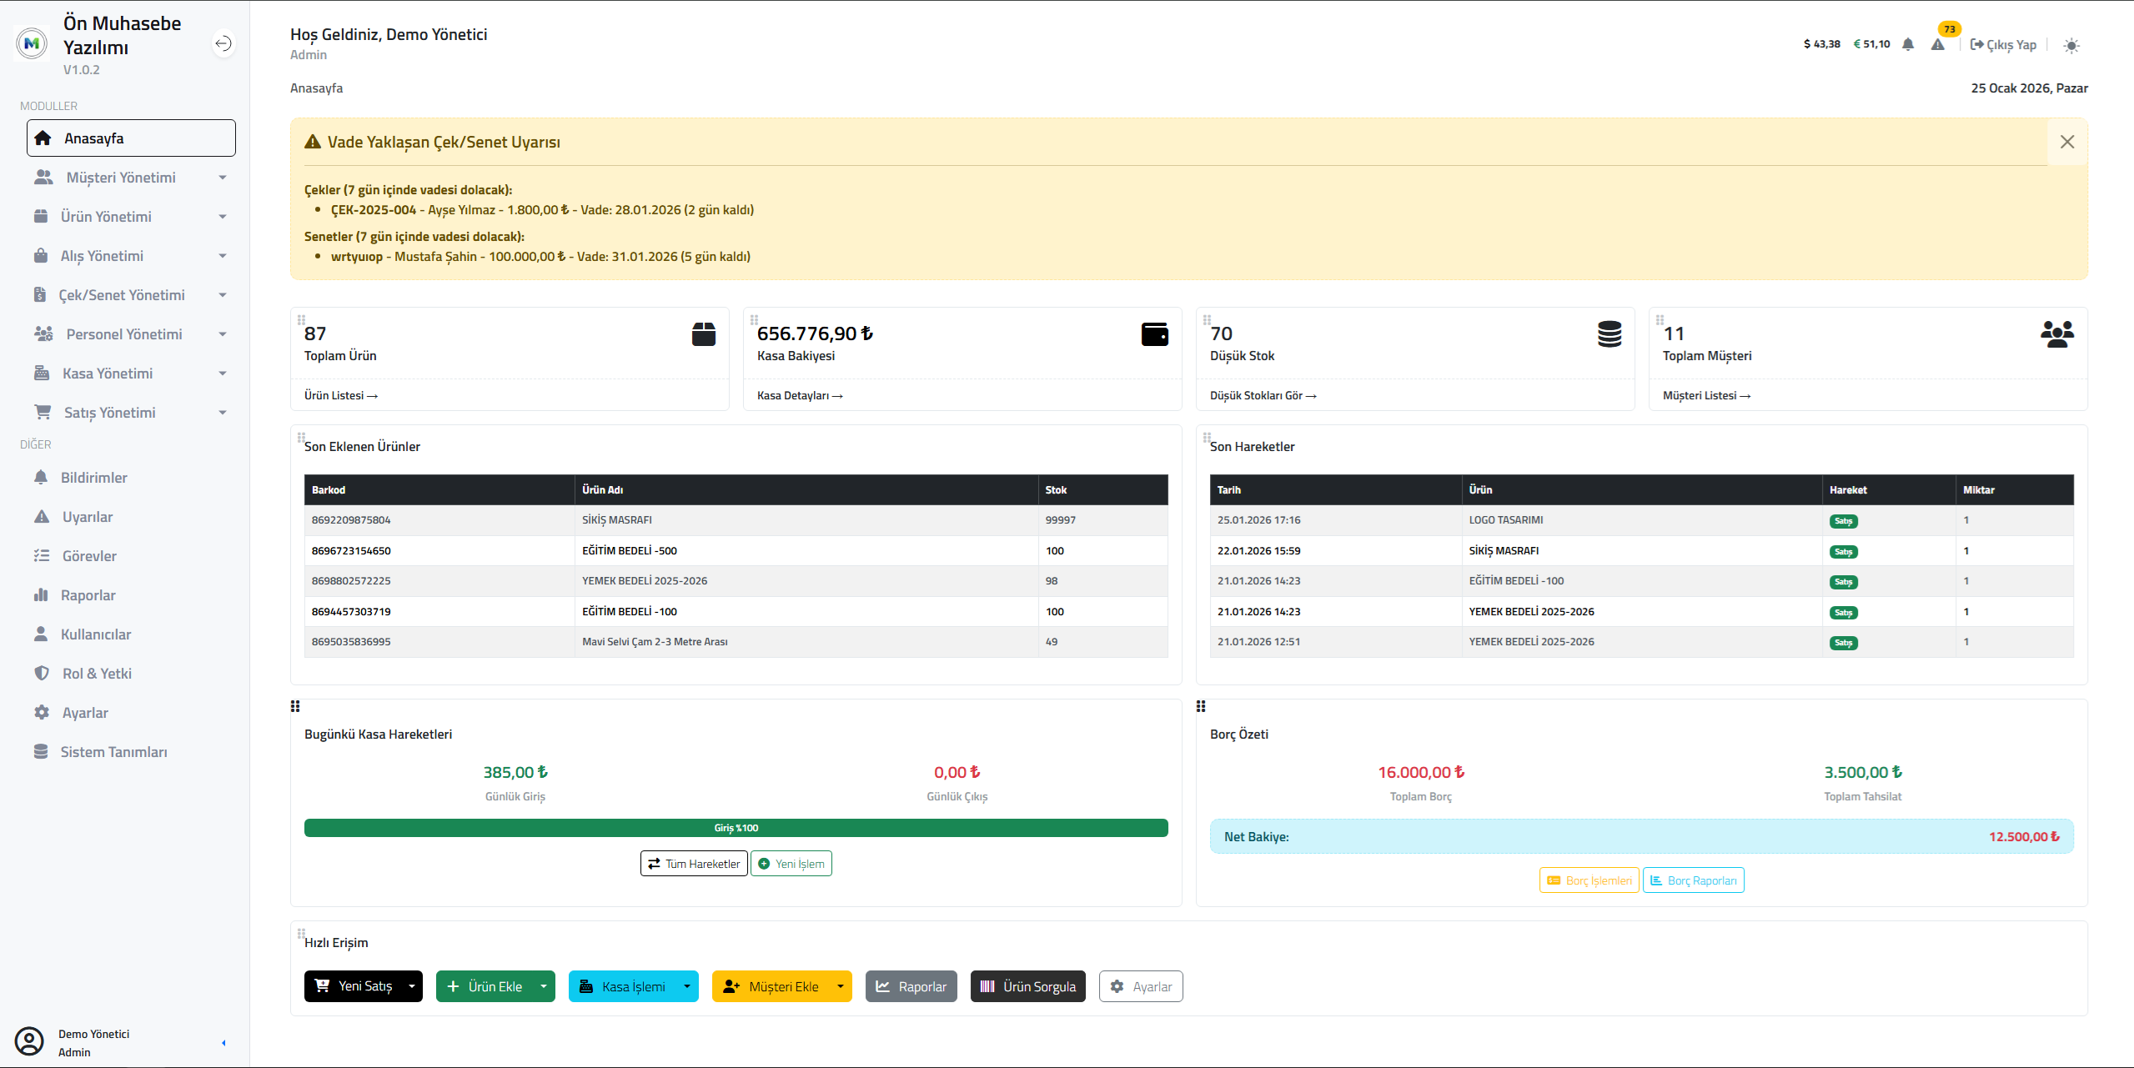Viewport: 2134px width, 1068px height.
Task: Dismiss the Vade Yaklaşan Çek/Senet warning banner
Action: click(x=2067, y=142)
